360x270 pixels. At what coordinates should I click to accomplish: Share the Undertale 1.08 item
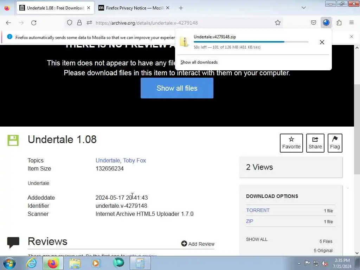[315, 143]
